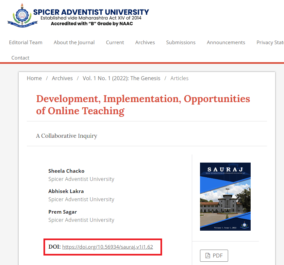Viewport: 284px width, 265px height.
Task: Click the Spicer Adventist University header title
Action: pos(91,12)
